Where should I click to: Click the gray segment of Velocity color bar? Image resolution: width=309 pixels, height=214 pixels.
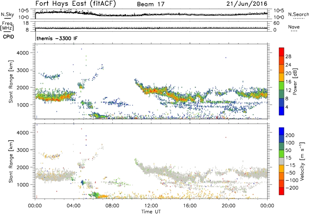point(282,161)
